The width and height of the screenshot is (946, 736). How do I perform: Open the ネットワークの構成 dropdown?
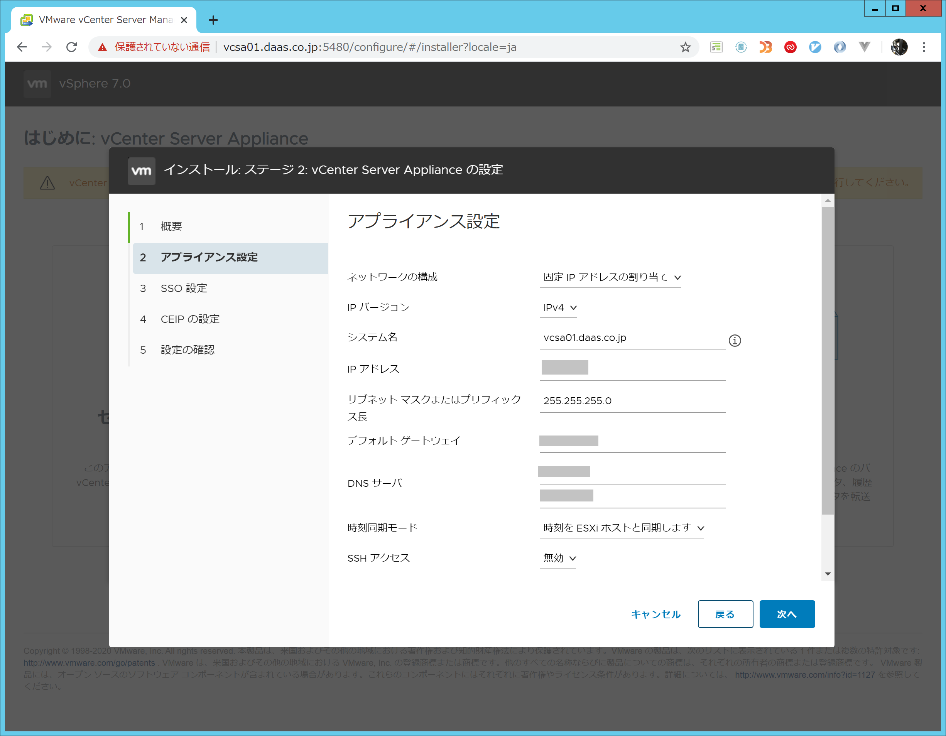point(610,277)
